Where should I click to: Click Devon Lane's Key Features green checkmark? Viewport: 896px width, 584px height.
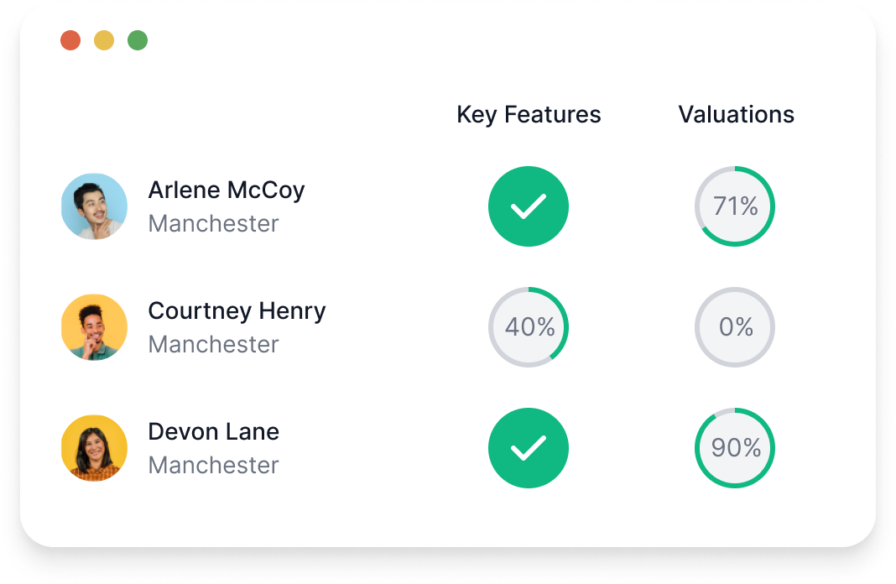point(528,448)
